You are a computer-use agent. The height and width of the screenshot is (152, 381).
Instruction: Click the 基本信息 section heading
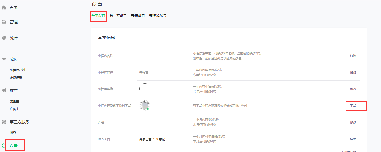106,38
